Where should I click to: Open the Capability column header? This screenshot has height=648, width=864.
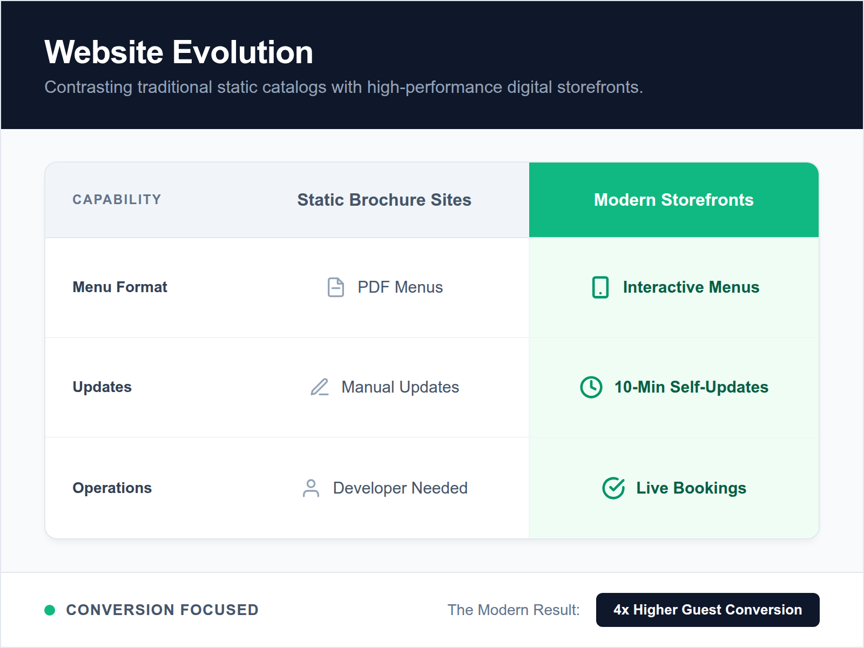[x=117, y=200]
